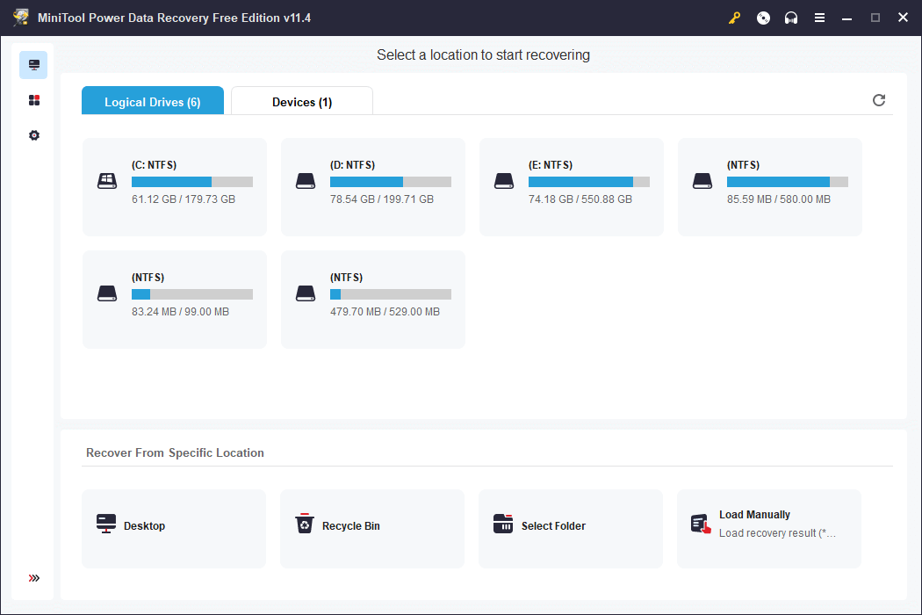Choose the 529.00 MB NTFS partition
The image size is (922, 615).
pyautogui.click(x=373, y=299)
